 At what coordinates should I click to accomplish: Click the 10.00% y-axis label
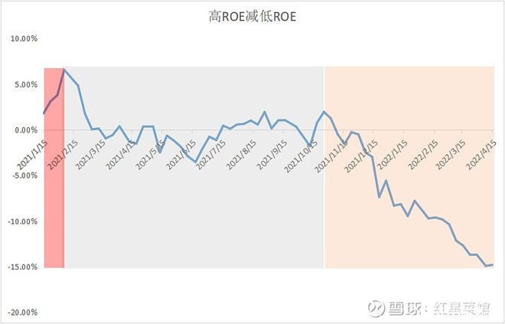click(24, 39)
